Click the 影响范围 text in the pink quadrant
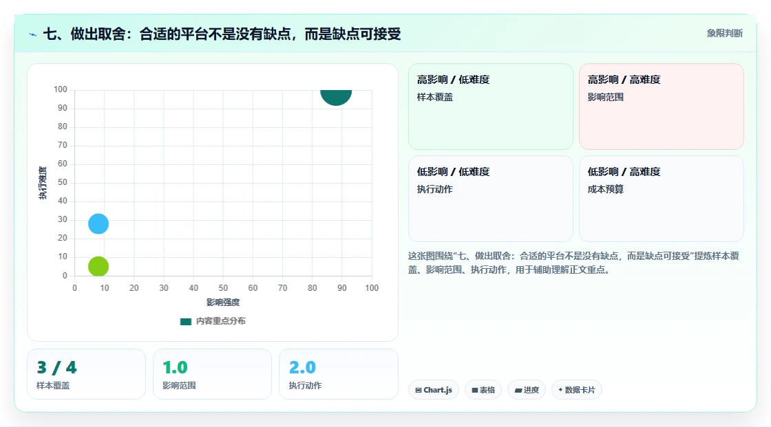 tap(606, 97)
